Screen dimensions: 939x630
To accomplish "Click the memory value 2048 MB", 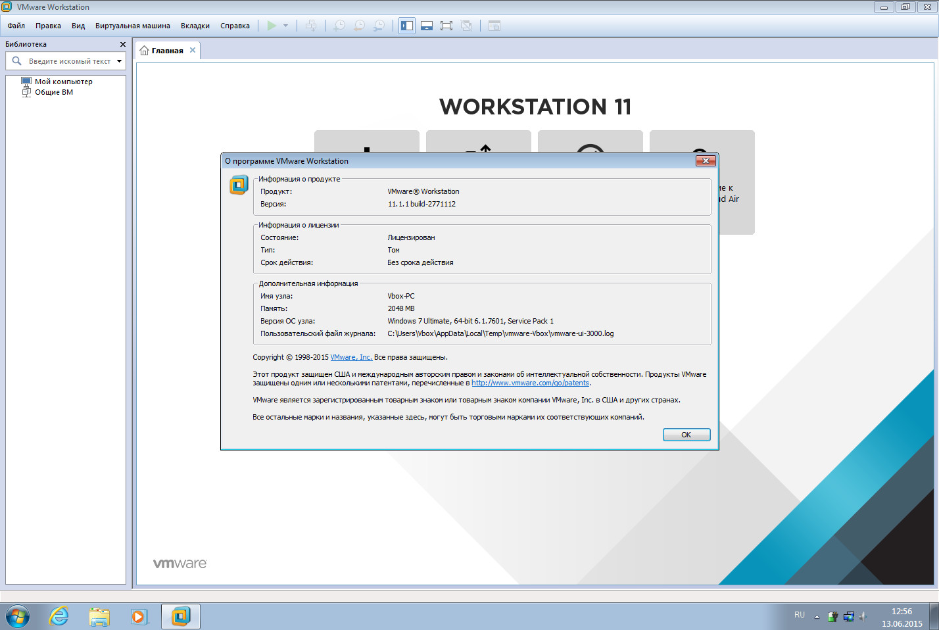I will click(401, 308).
